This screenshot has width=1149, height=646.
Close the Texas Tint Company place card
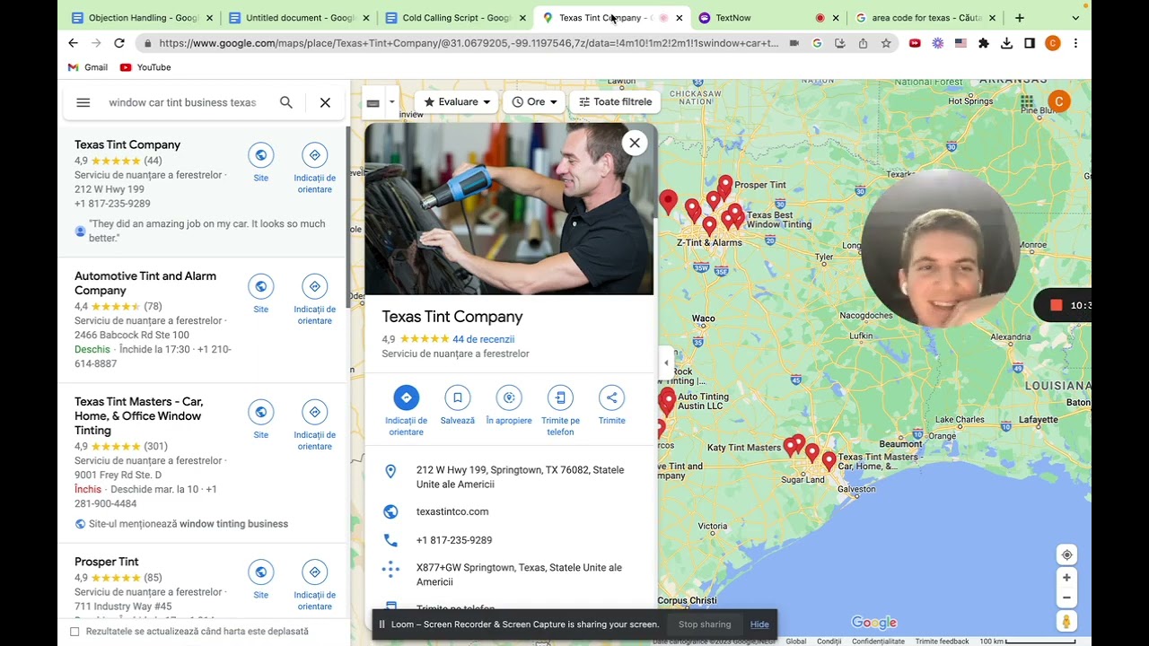[635, 143]
